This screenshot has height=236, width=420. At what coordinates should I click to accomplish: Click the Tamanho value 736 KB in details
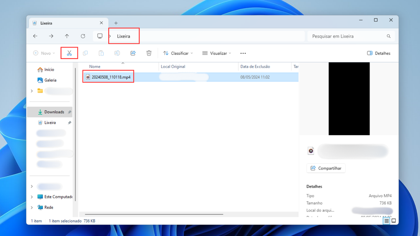click(386, 203)
